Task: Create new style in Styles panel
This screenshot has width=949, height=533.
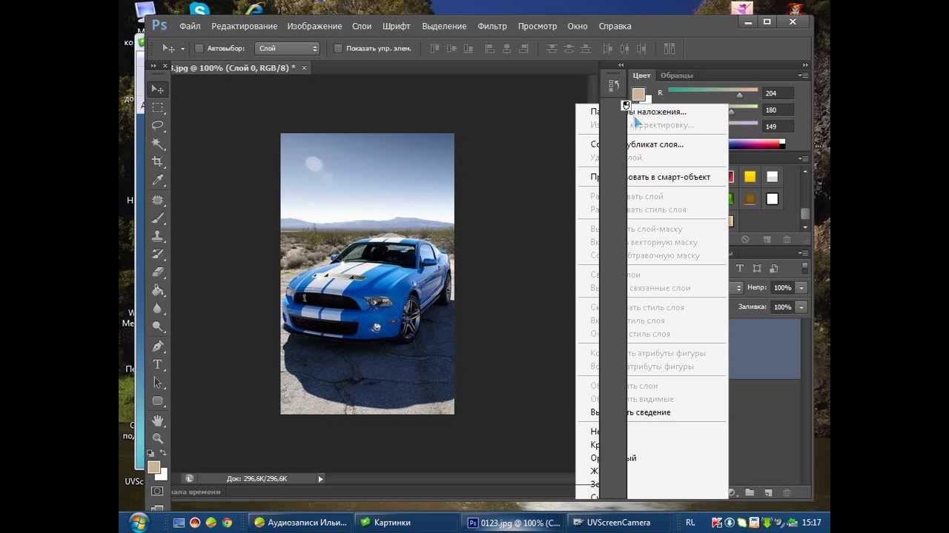Action: click(x=767, y=239)
